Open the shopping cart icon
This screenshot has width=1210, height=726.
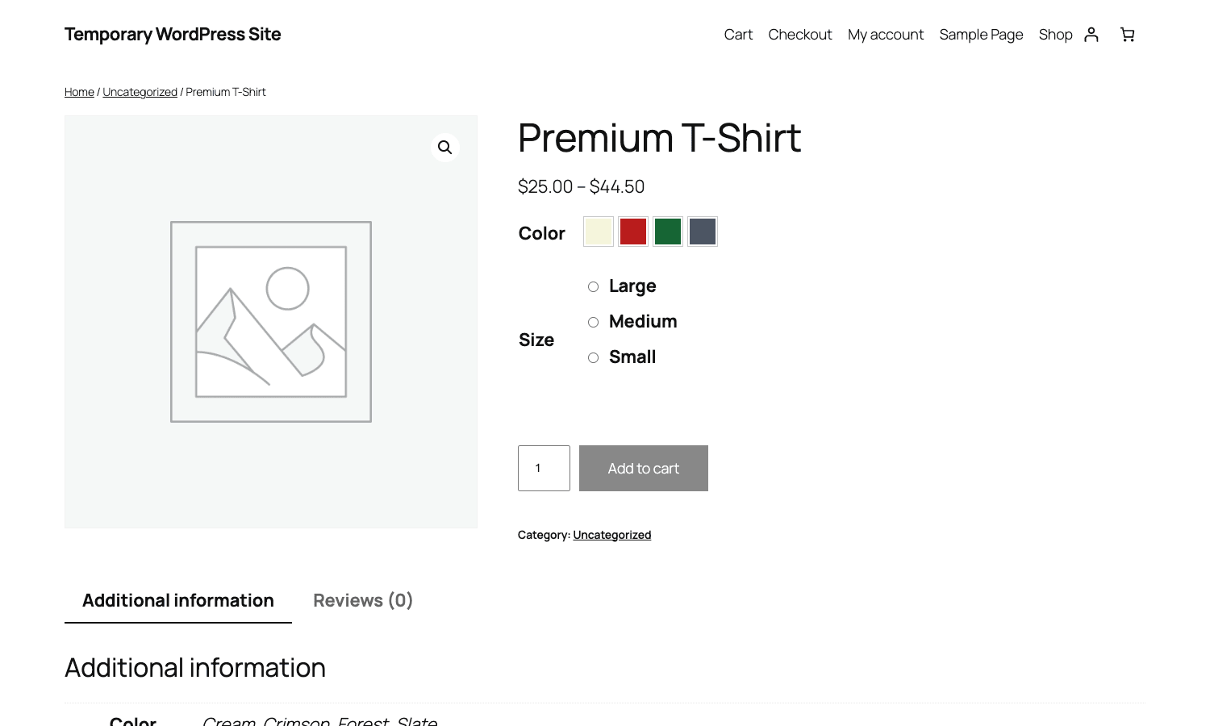pyautogui.click(x=1128, y=34)
